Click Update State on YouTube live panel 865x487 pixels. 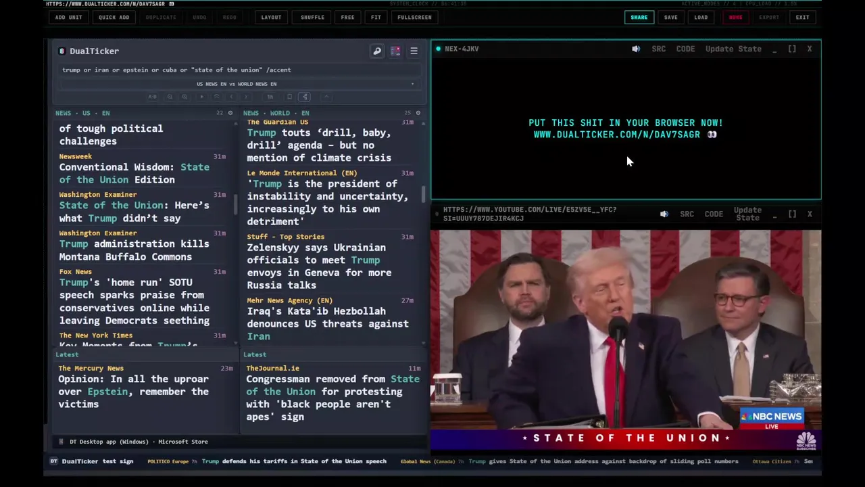(747, 214)
